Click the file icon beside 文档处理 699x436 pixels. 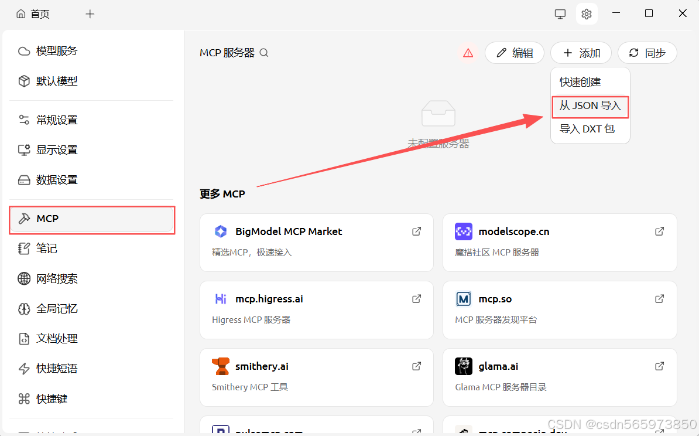pyautogui.click(x=24, y=339)
